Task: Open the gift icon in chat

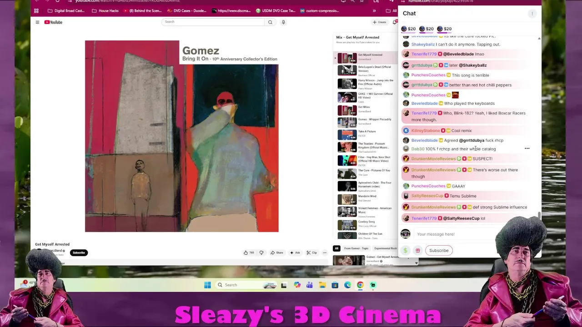Action: 417,250
